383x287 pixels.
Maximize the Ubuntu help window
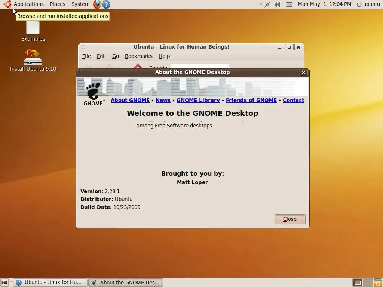click(289, 47)
